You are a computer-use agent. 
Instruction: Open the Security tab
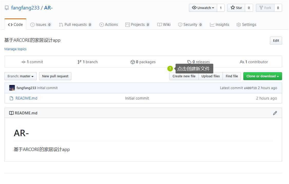pos(190,25)
